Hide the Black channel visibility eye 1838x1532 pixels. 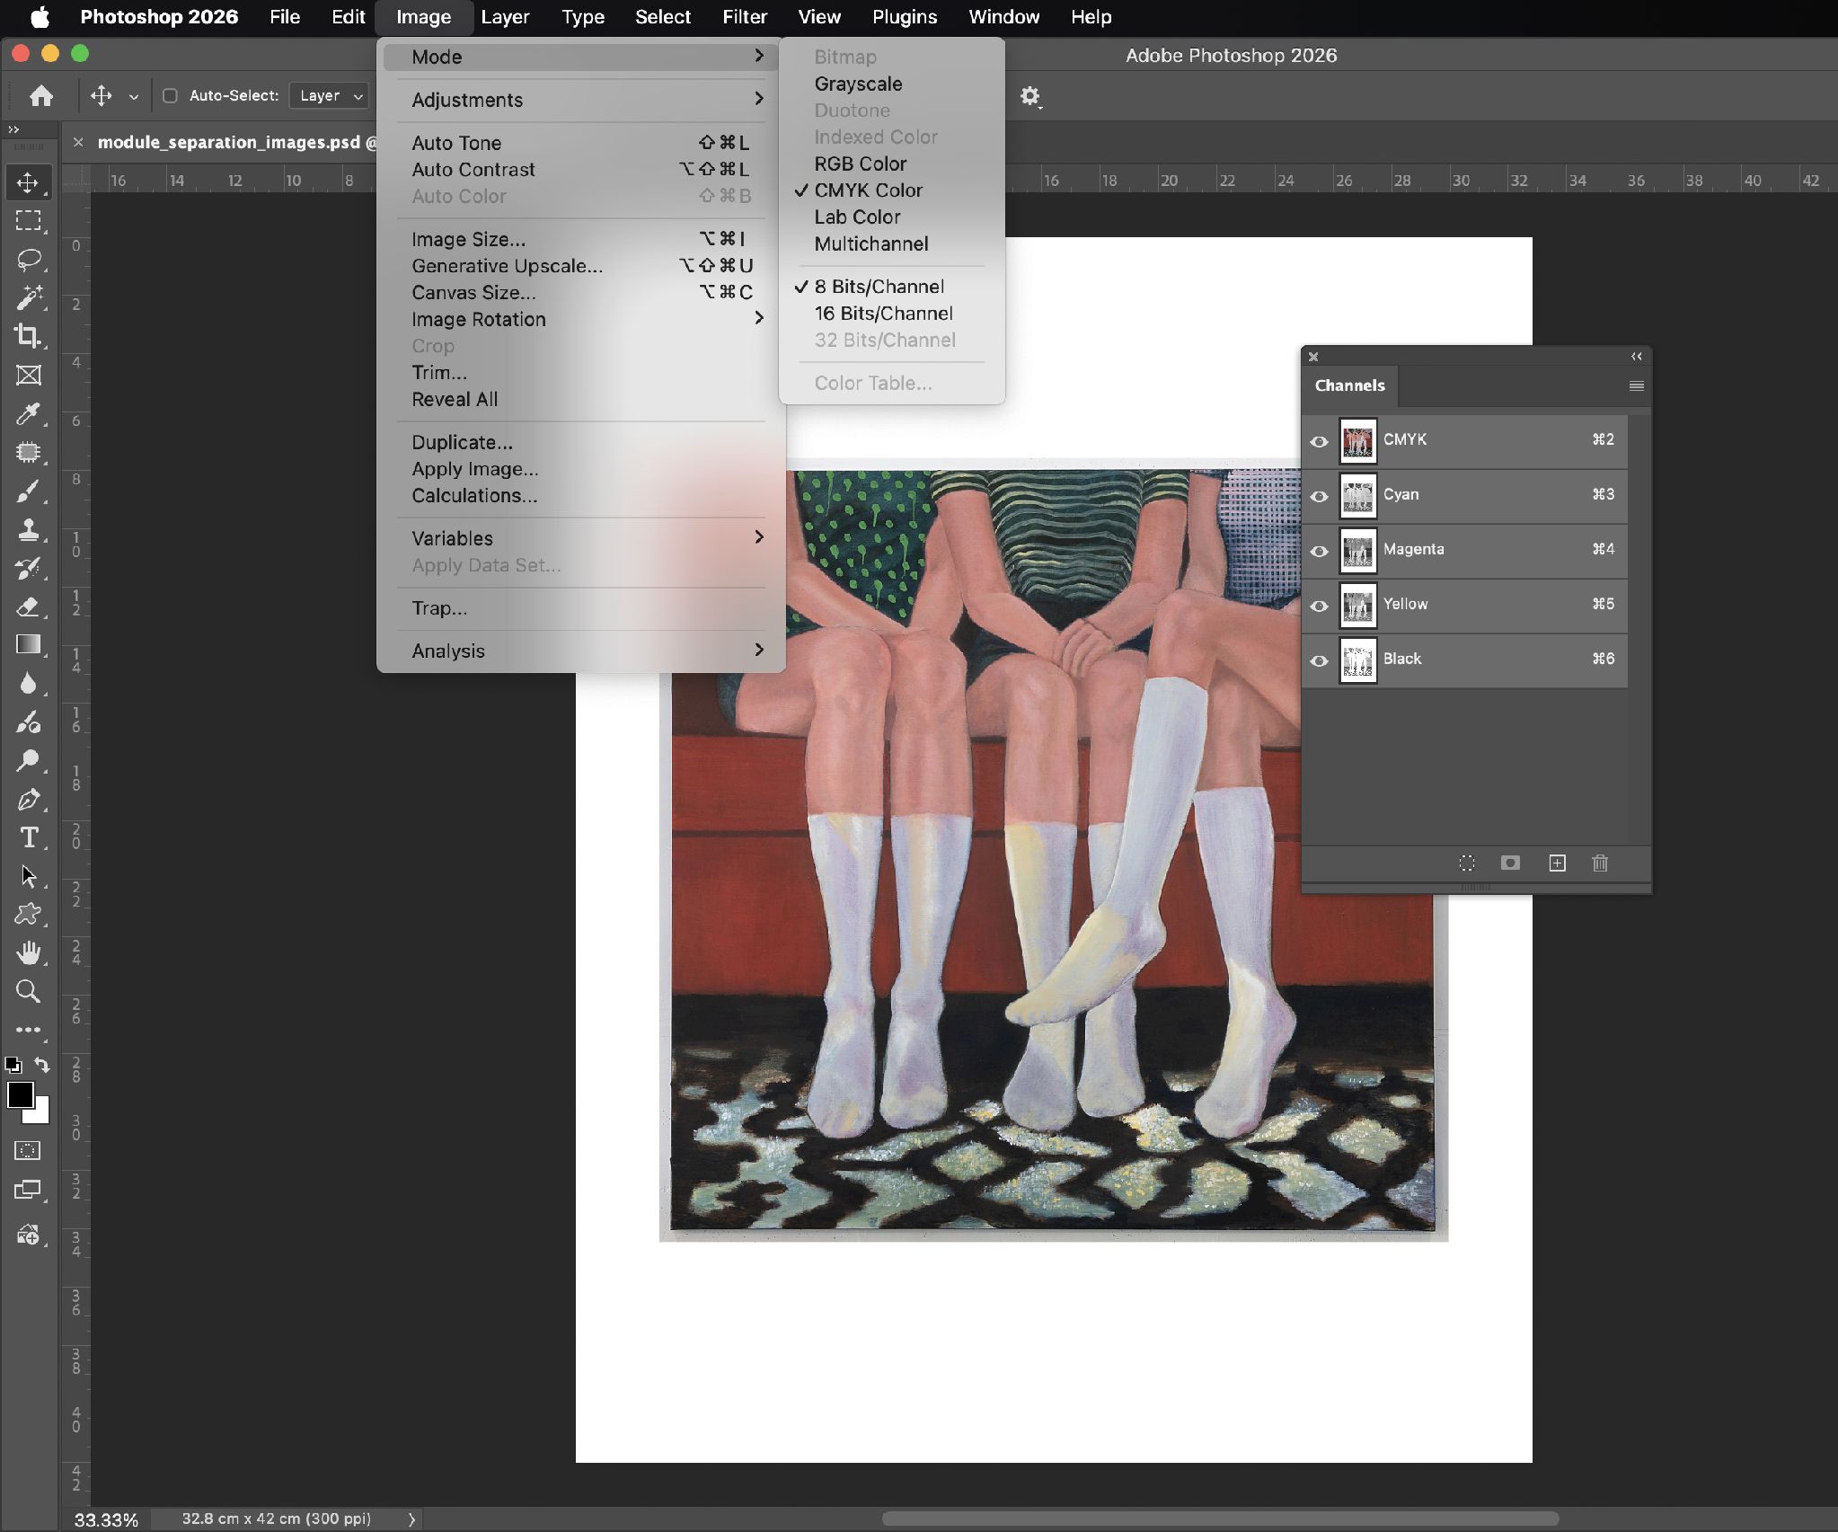pos(1319,660)
